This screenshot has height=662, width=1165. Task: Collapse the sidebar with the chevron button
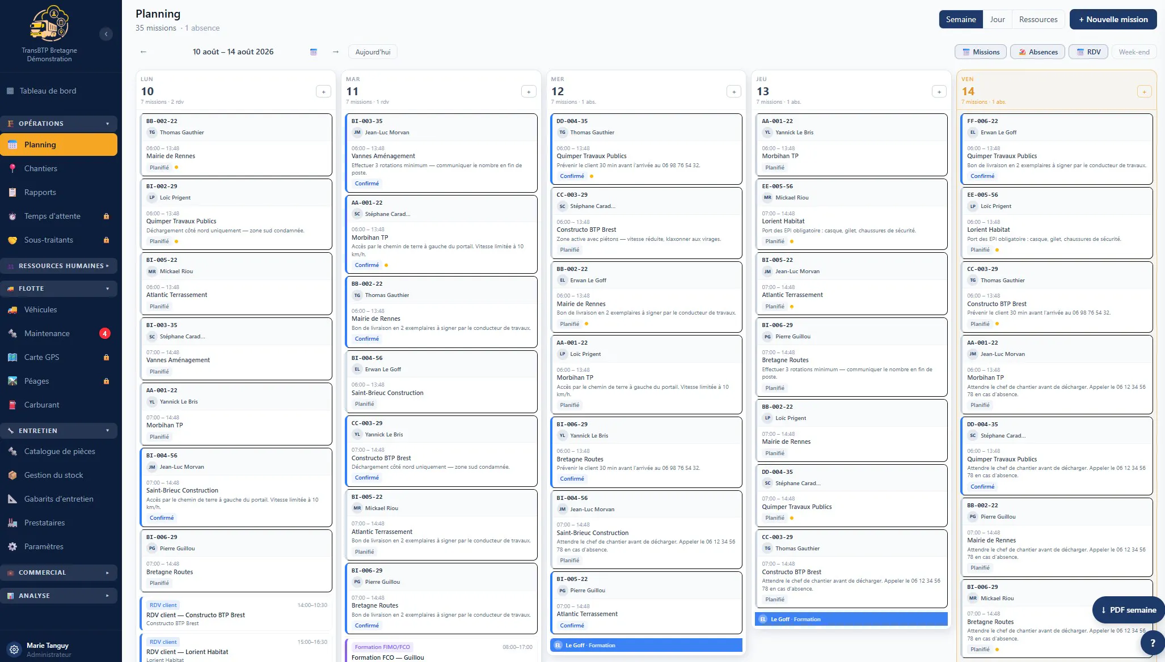coord(106,34)
